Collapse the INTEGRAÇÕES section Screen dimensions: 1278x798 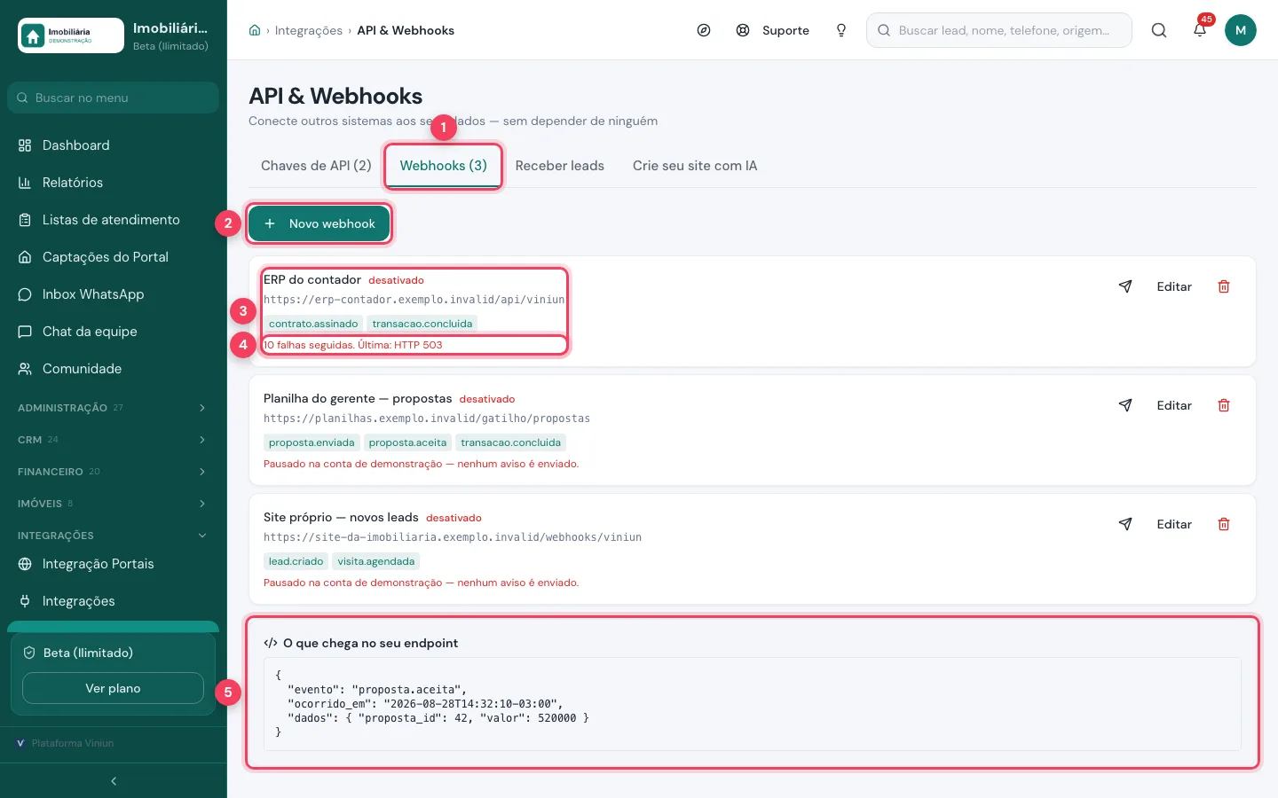pos(113,536)
